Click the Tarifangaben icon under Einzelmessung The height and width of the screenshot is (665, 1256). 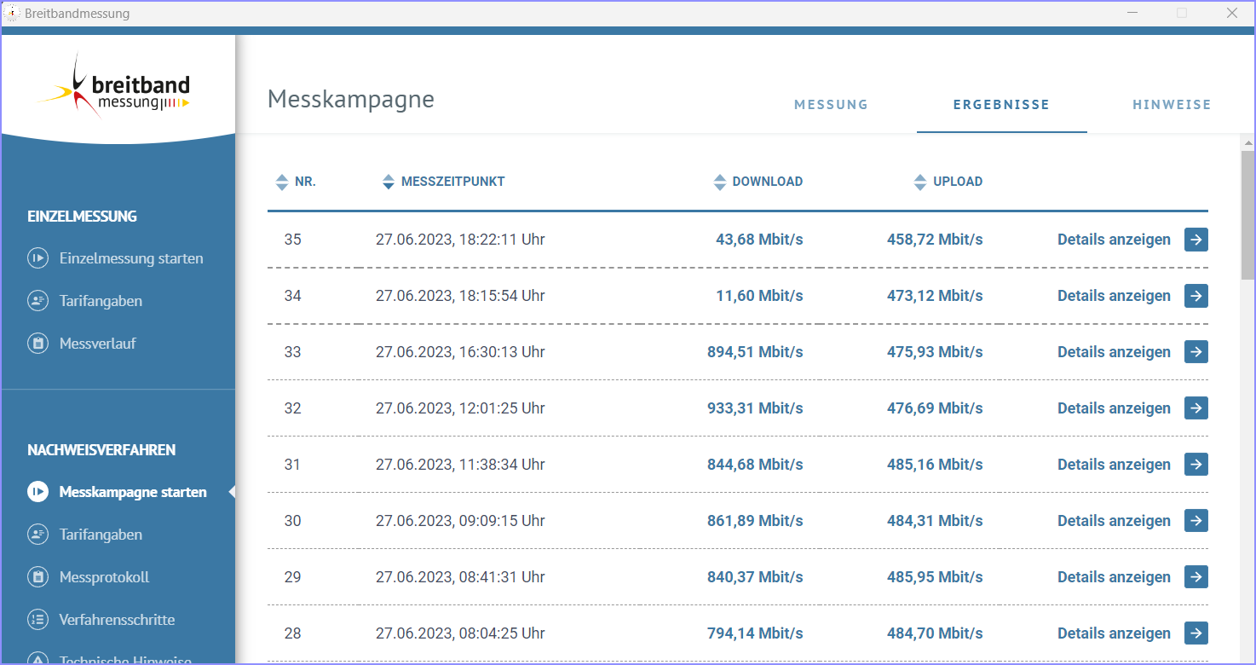click(37, 301)
